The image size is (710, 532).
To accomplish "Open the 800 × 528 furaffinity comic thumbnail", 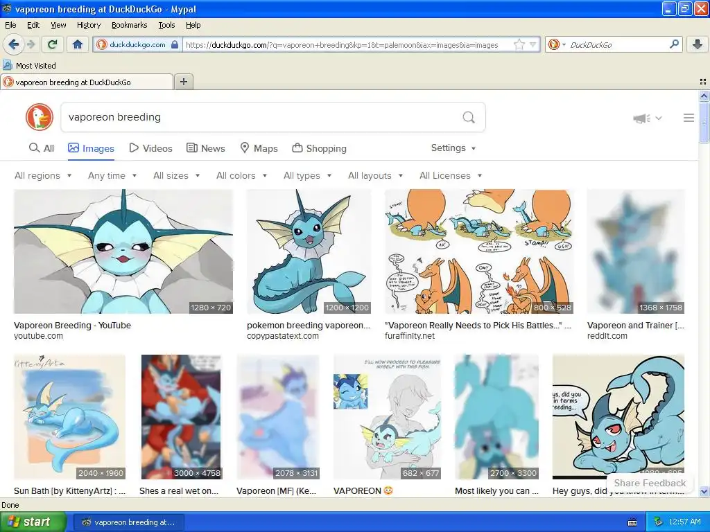I will (479, 251).
